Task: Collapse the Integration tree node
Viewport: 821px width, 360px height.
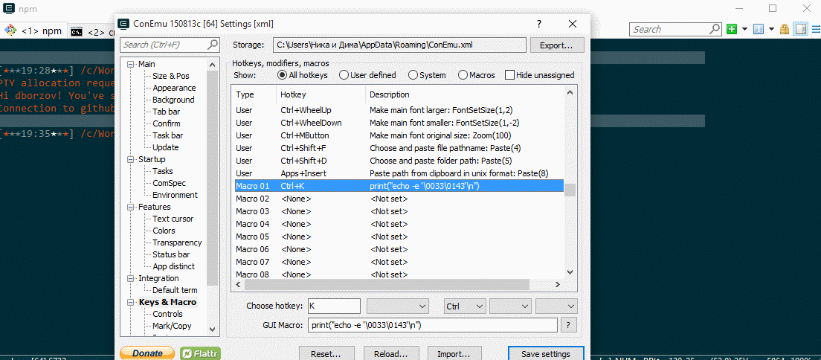Action: click(130, 278)
